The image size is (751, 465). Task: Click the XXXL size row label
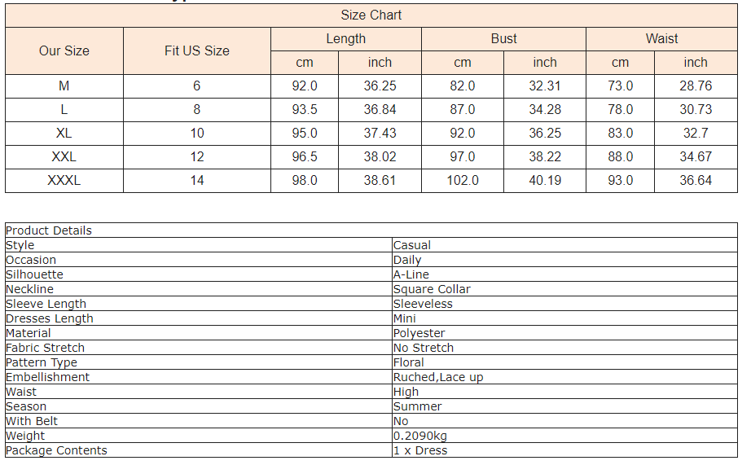(64, 181)
